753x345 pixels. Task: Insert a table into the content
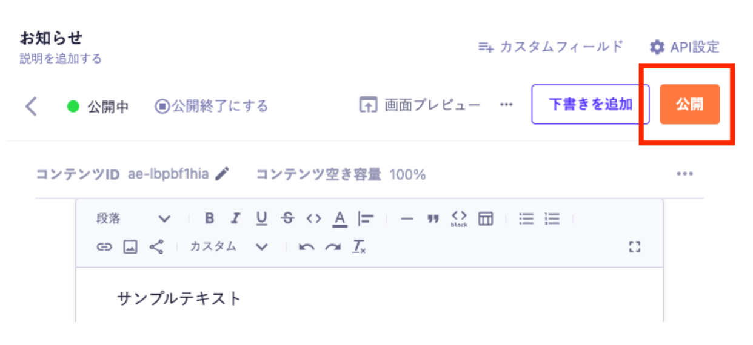(x=485, y=219)
